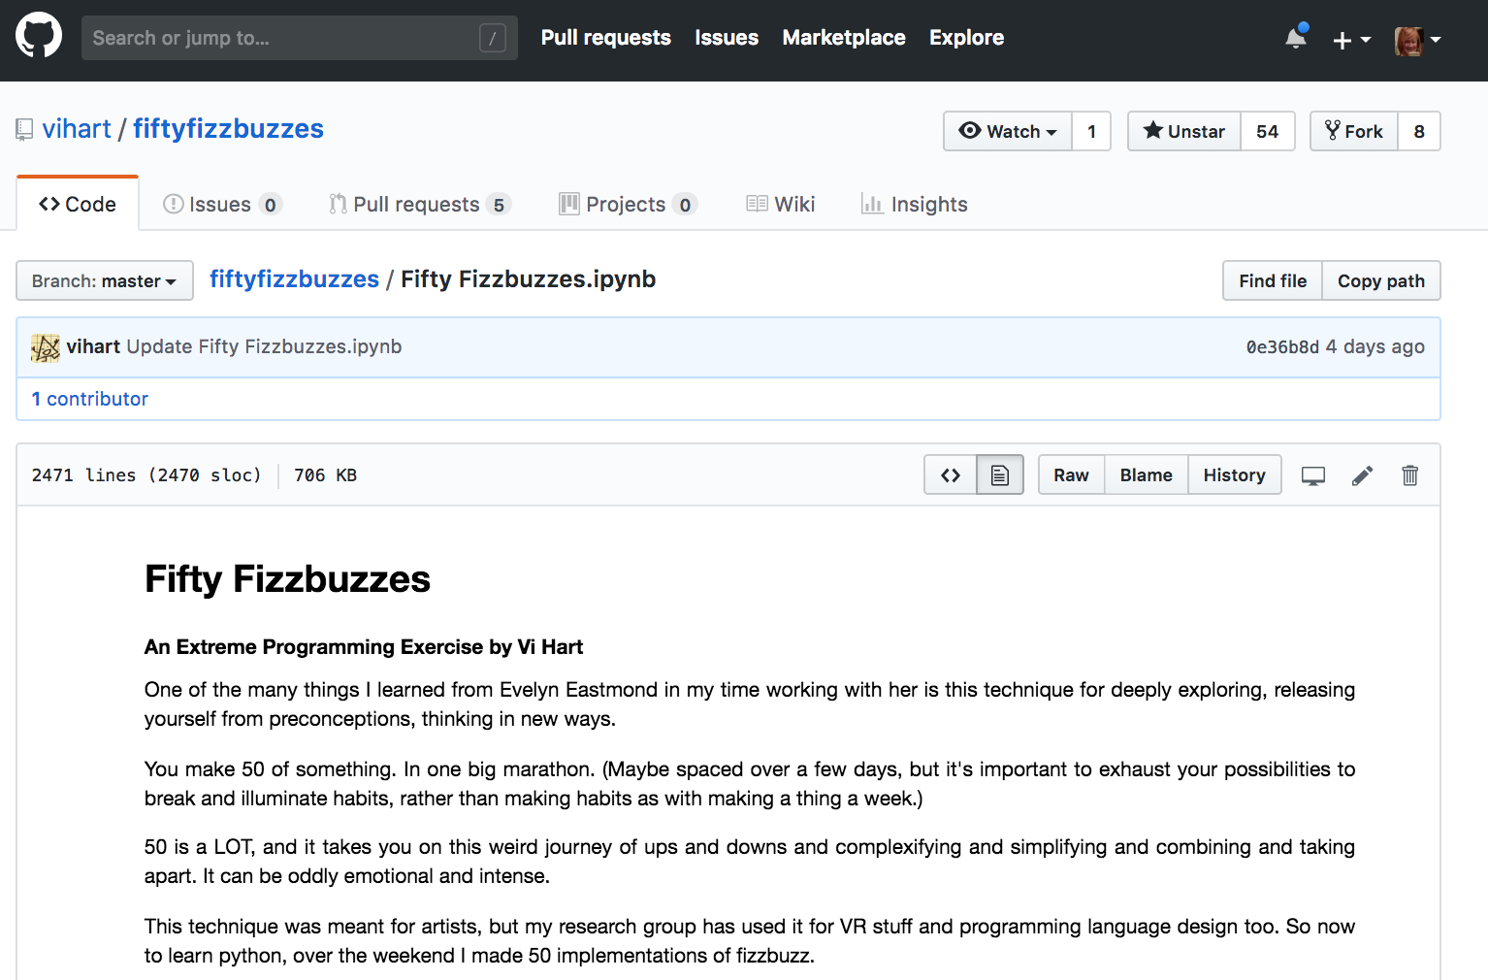
Task: Open the Update Fifty Fizzbuzzes.ipynb commit message
Action: click(264, 346)
